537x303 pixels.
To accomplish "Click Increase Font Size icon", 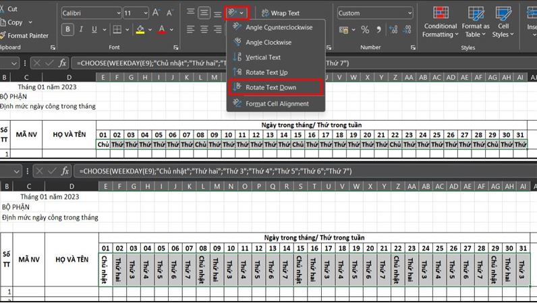I will pos(156,13).
